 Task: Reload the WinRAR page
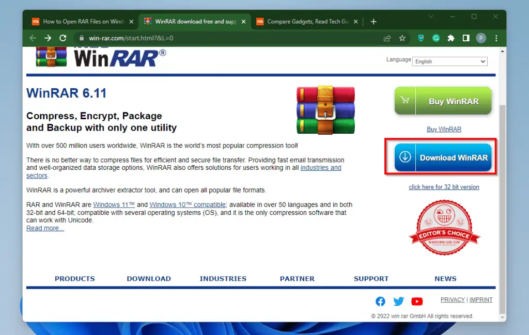point(63,38)
